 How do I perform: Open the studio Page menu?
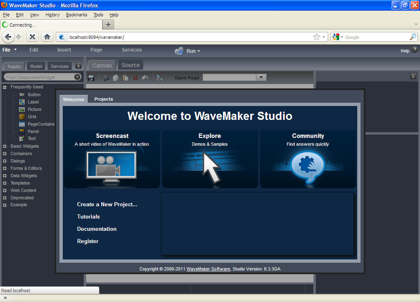[96, 50]
